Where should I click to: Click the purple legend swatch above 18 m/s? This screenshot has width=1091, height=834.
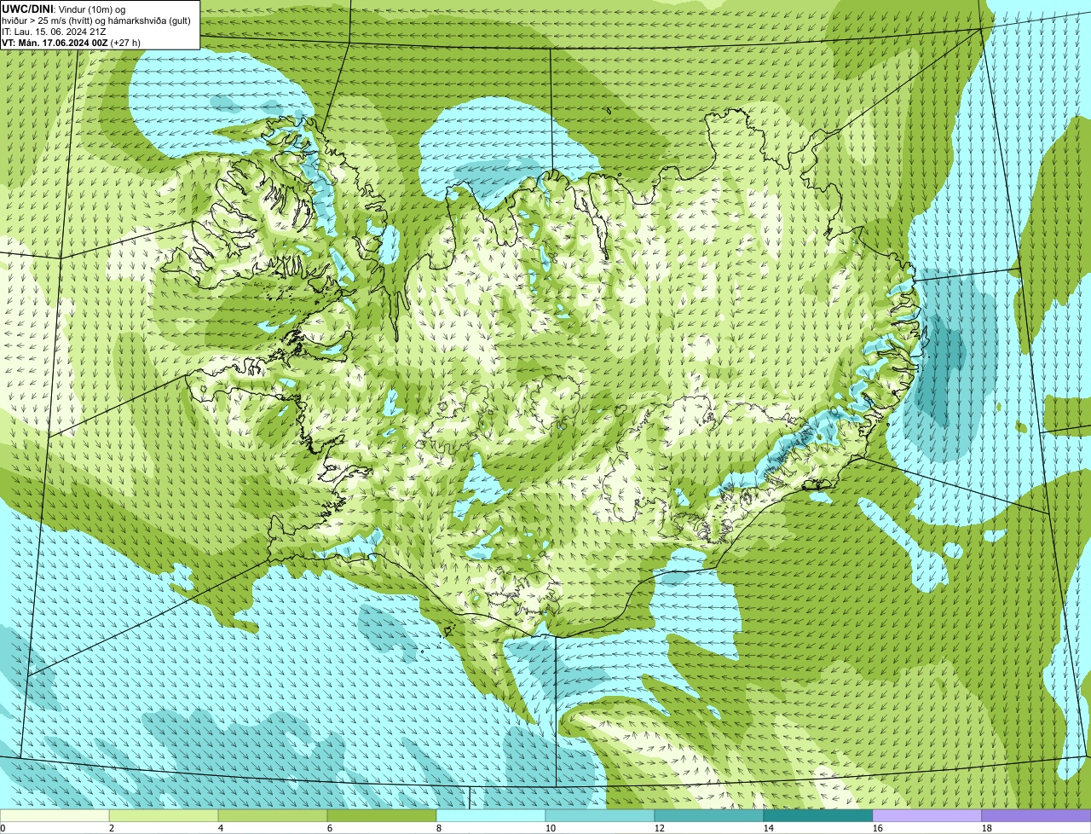[x=1036, y=815]
